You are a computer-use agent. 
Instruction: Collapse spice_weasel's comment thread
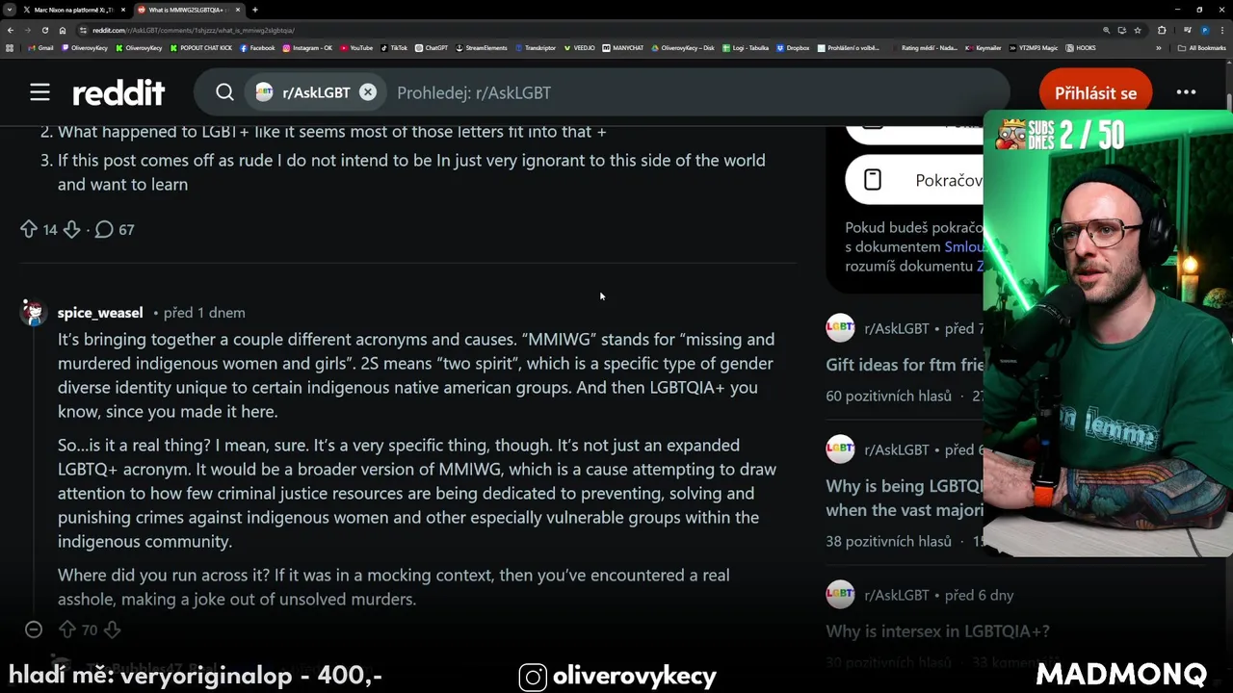pyautogui.click(x=34, y=629)
